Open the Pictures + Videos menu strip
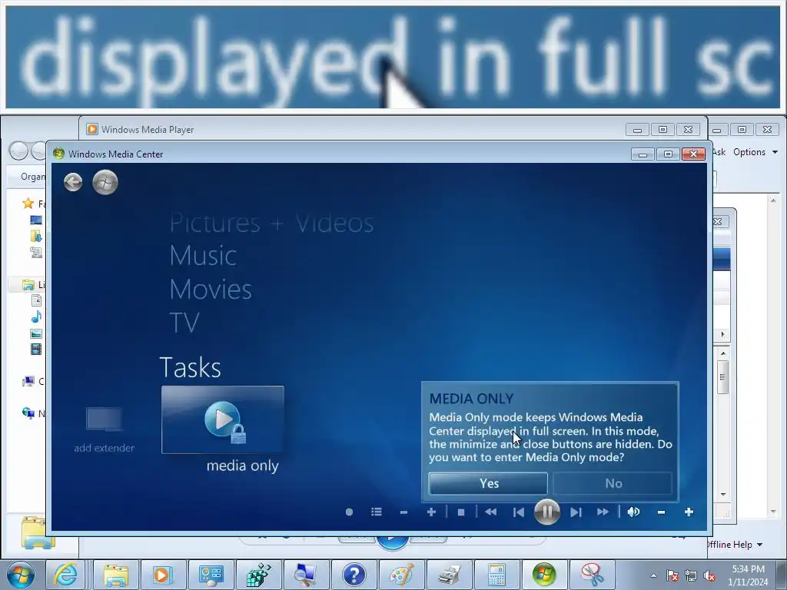Image resolution: width=787 pixels, height=590 pixels. coord(271,223)
